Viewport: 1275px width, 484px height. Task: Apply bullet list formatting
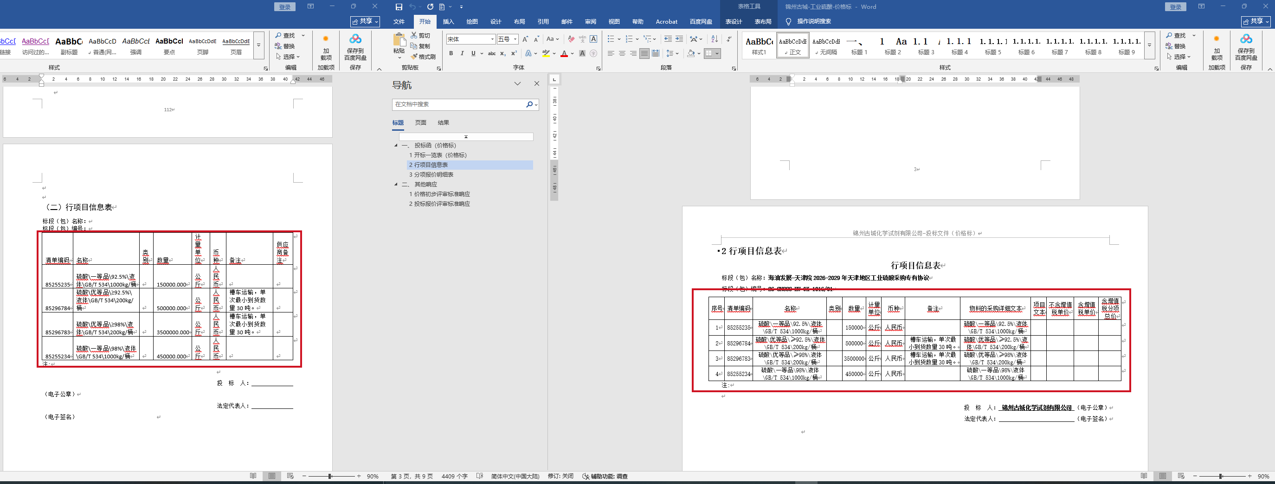611,39
